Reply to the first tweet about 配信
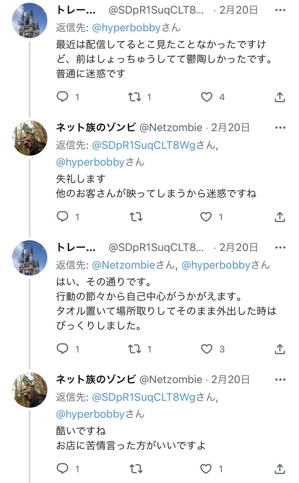 point(63,97)
